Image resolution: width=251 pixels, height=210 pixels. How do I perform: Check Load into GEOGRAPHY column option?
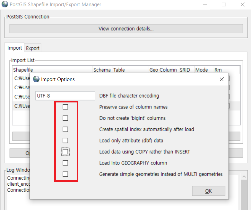[65, 163]
